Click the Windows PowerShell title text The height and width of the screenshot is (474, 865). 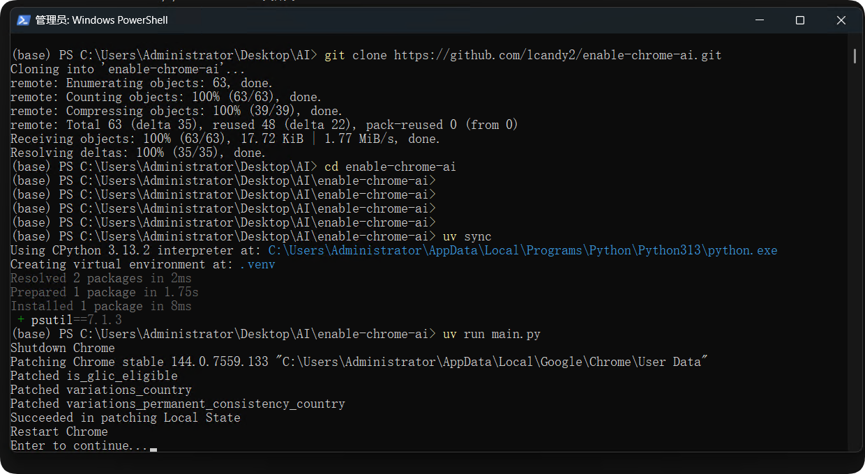(x=102, y=20)
